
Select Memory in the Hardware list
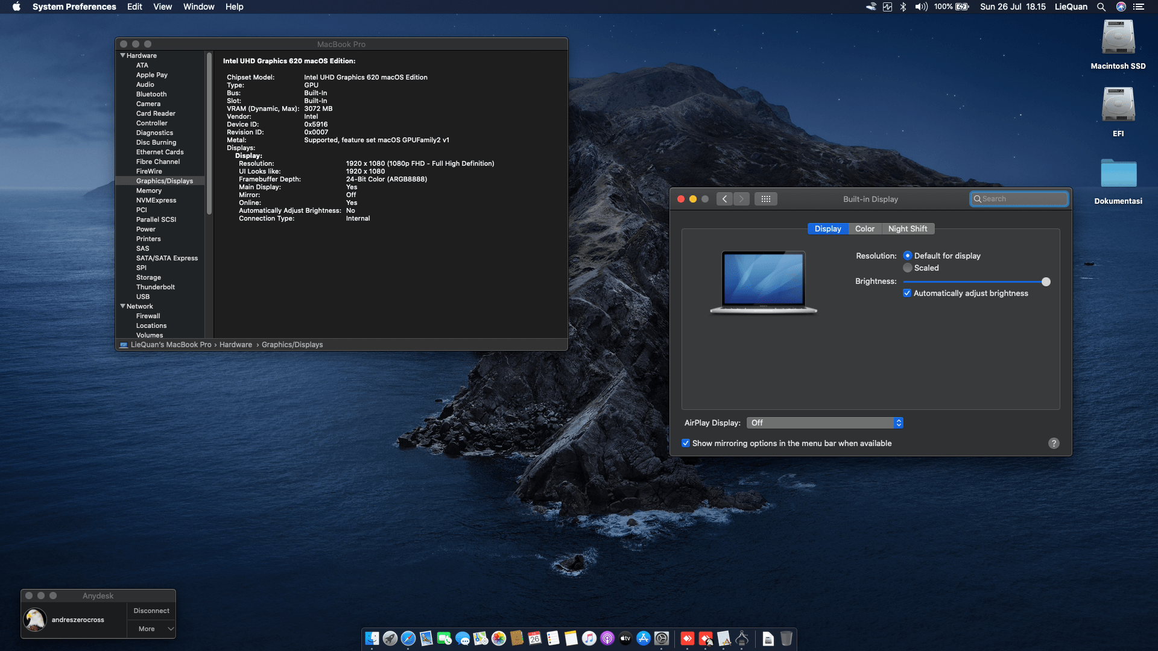pyautogui.click(x=149, y=190)
